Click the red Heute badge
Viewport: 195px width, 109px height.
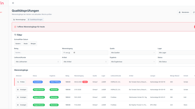[x=85, y=82]
